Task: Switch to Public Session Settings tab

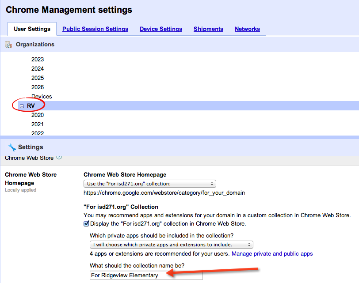Action: point(95,29)
